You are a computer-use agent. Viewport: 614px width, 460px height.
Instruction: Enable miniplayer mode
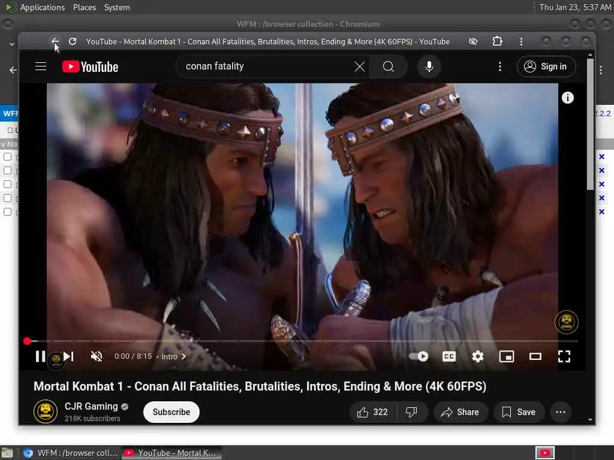(x=507, y=356)
